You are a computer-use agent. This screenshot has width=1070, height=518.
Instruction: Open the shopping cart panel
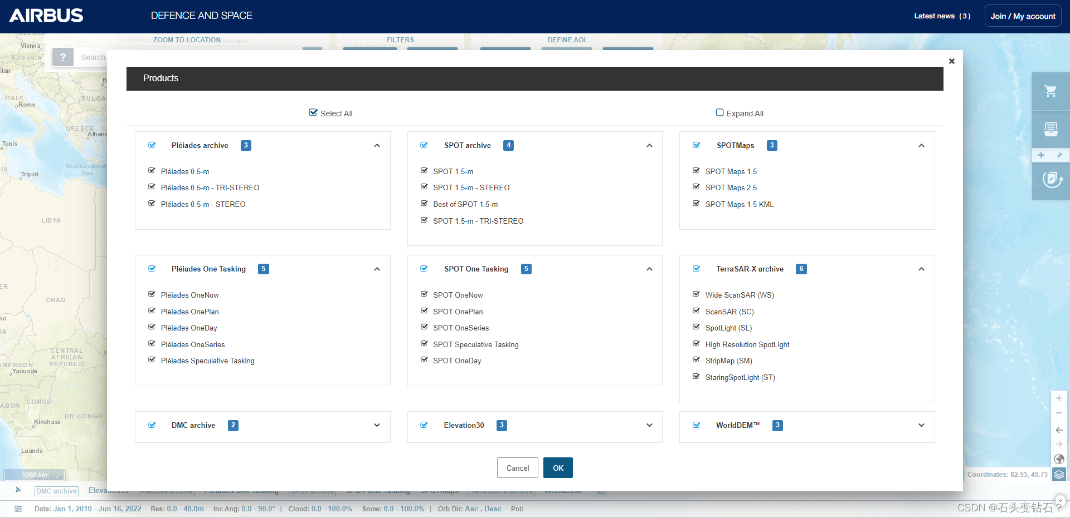(x=1050, y=91)
